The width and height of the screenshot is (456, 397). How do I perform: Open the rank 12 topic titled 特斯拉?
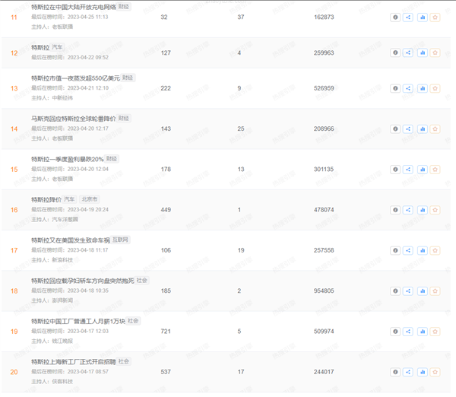tap(40, 47)
